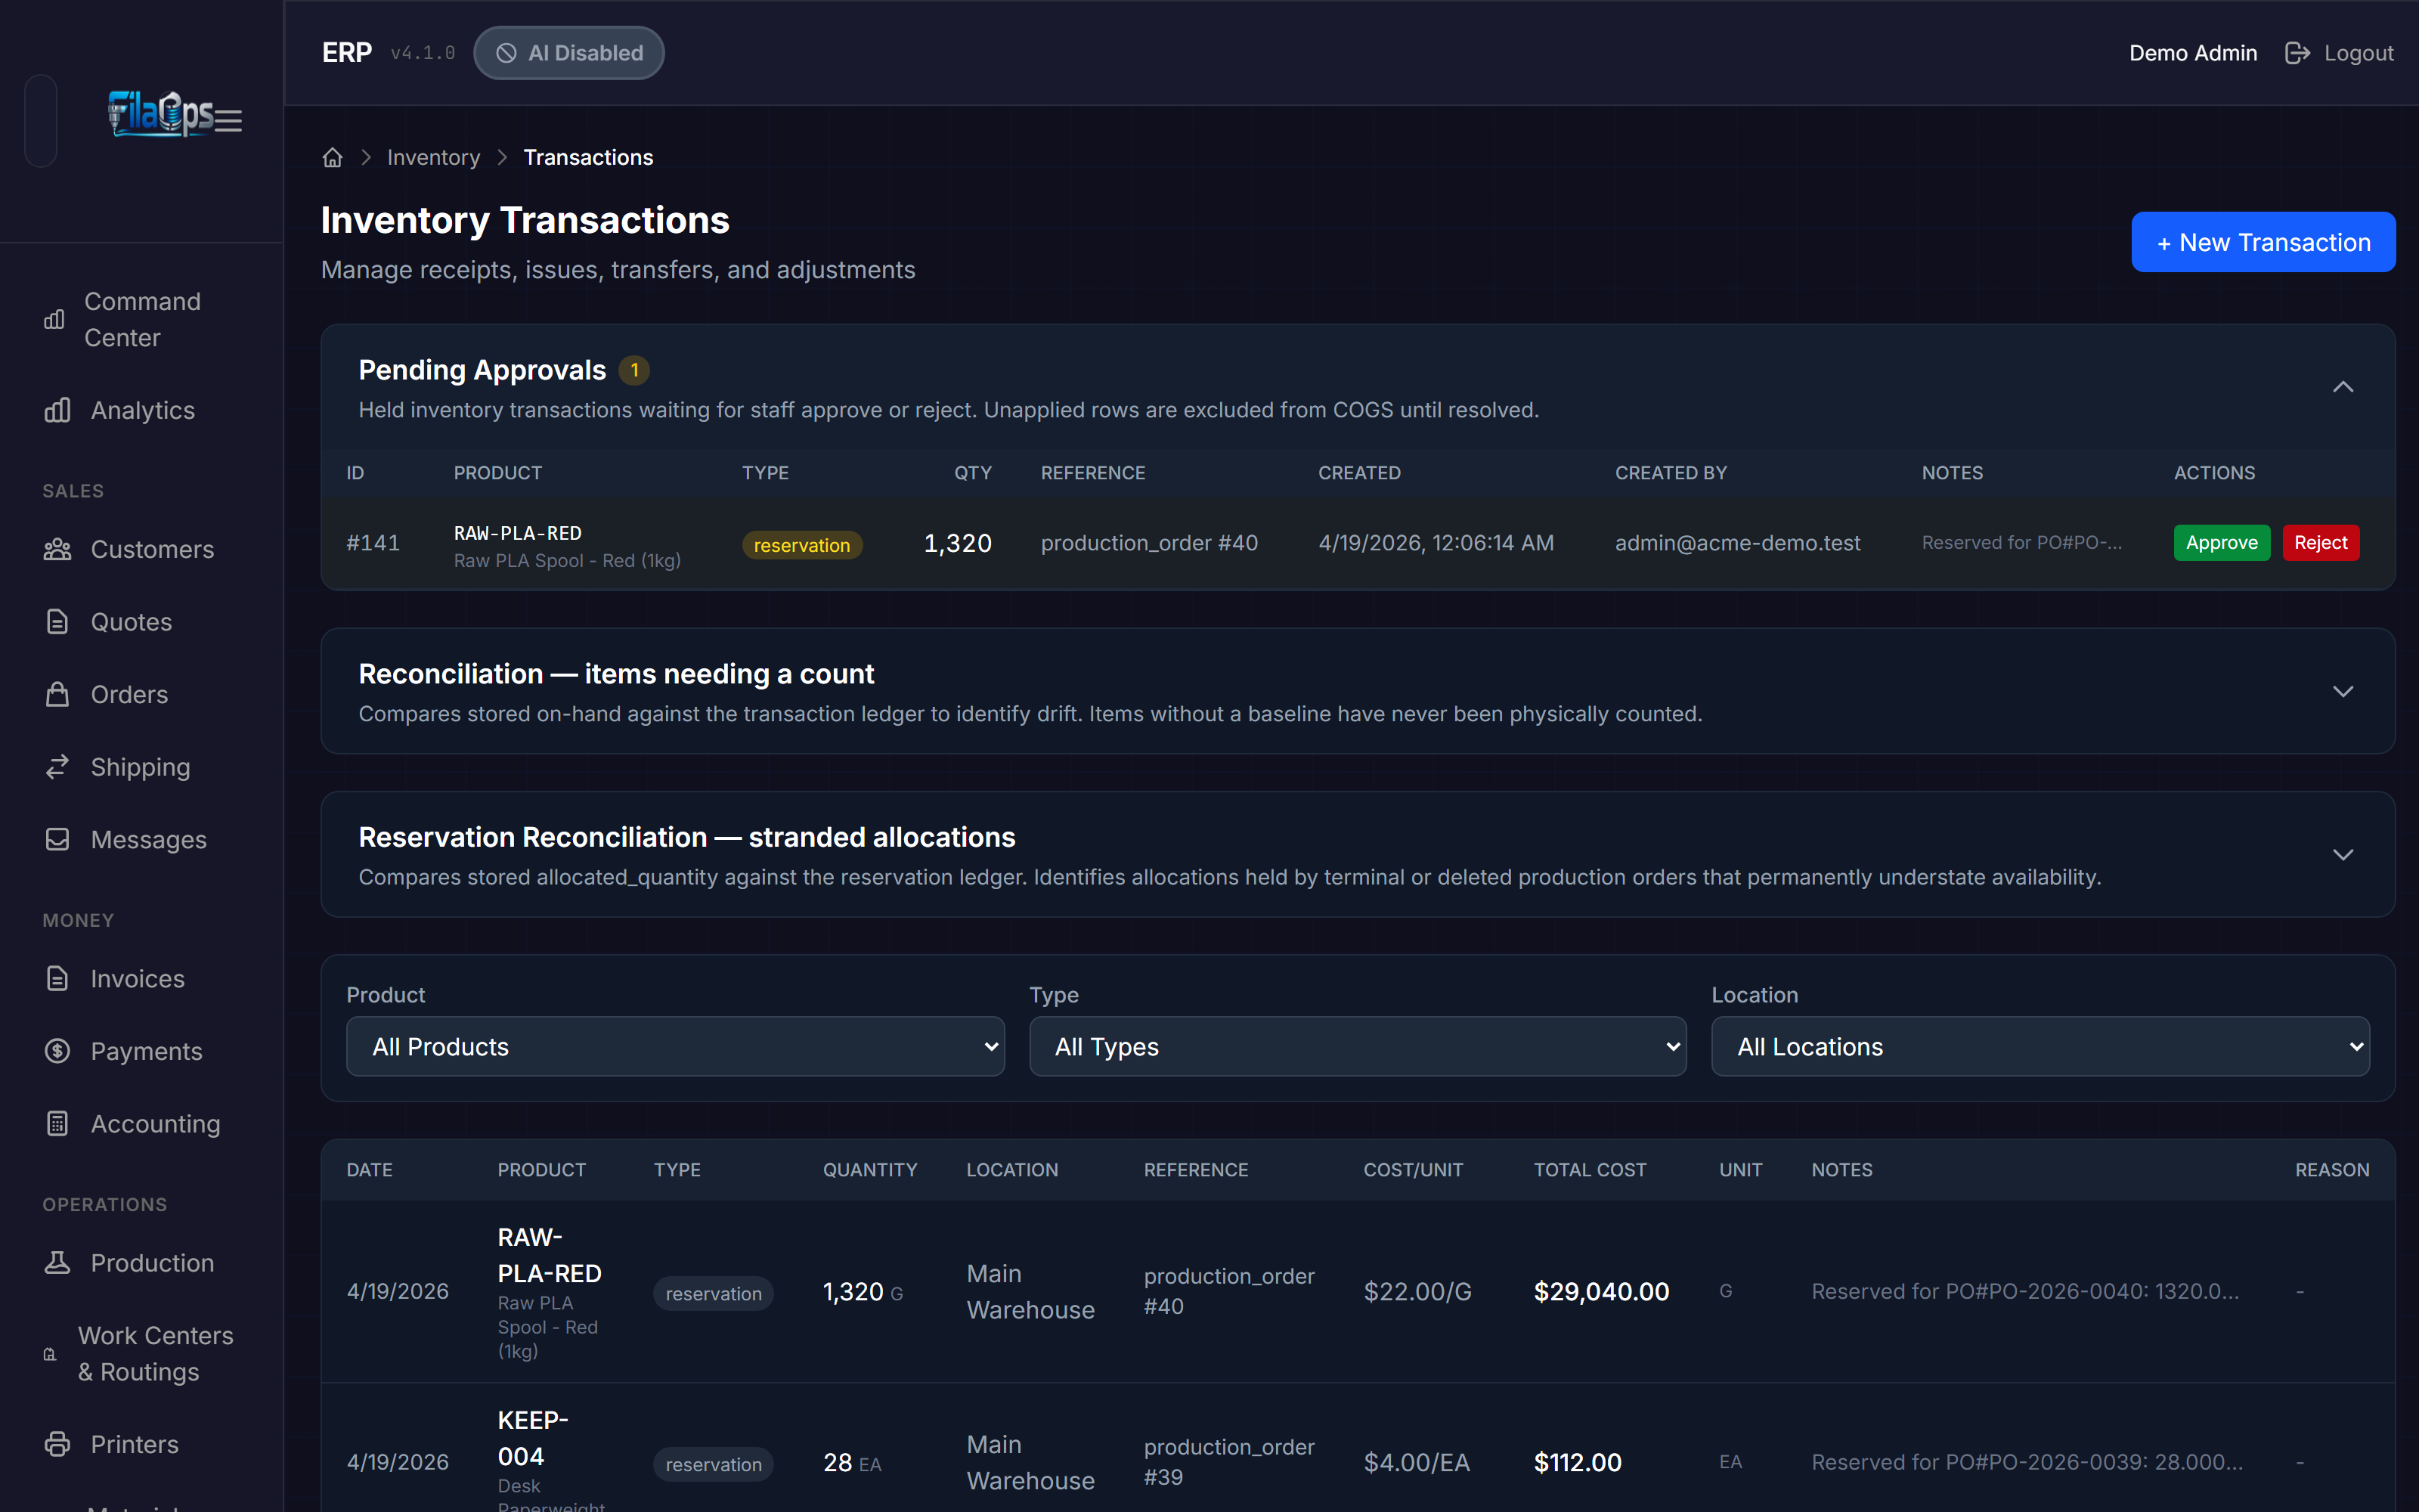Click the AI Disabled status badge
The image size is (2419, 1512).
point(568,53)
